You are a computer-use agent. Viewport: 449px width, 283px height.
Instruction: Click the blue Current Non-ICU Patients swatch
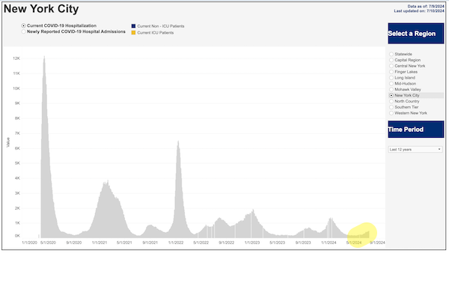pos(133,26)
